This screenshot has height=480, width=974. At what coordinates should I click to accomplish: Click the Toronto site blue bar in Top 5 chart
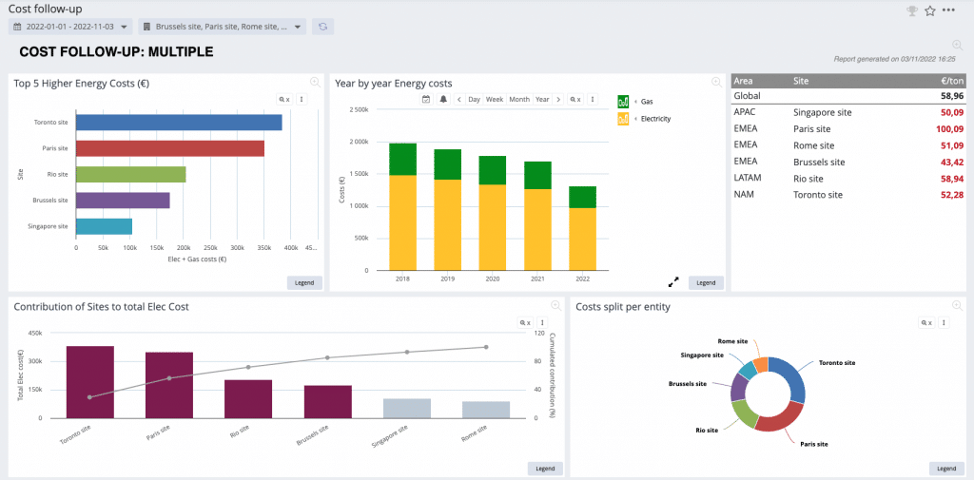[x=179, y=123]
